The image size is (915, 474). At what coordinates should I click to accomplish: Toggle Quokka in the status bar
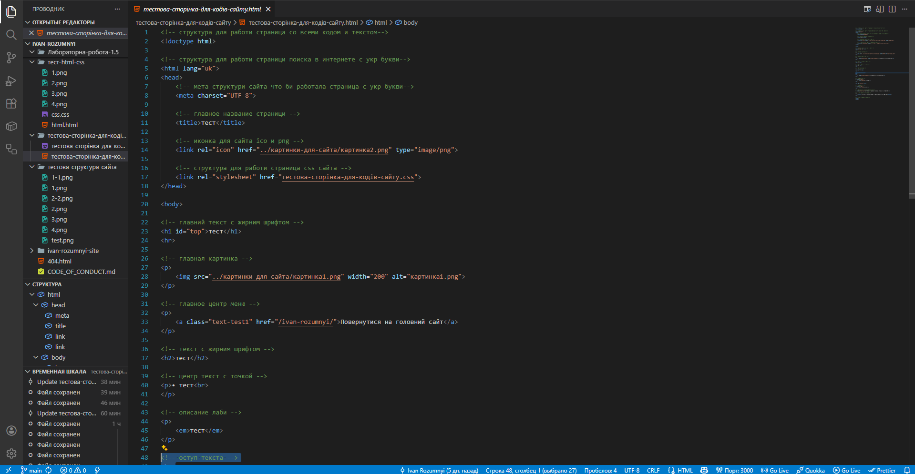coord(810,470)
